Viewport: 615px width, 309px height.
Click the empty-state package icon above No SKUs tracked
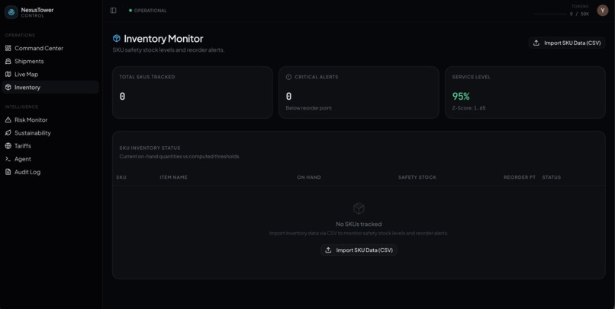point(359,208)
